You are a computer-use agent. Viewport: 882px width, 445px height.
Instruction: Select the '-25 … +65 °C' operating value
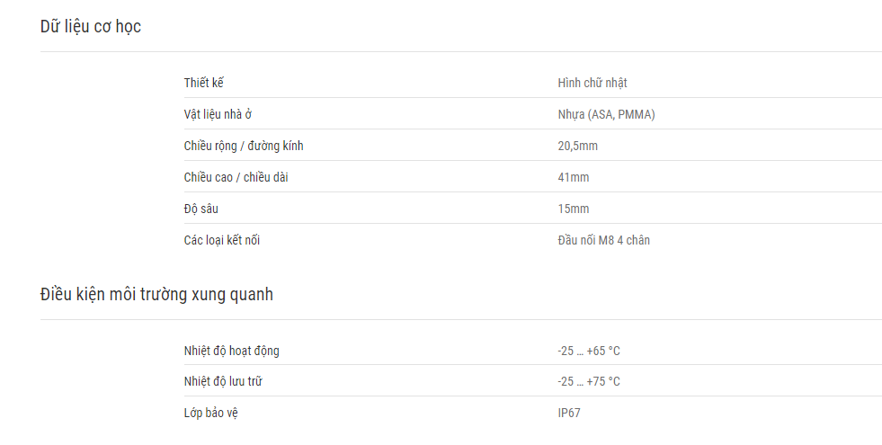pyautogui.click(x=588, y=351)
